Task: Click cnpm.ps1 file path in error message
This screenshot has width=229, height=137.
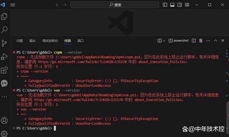Action: click(x=98, y=57)
